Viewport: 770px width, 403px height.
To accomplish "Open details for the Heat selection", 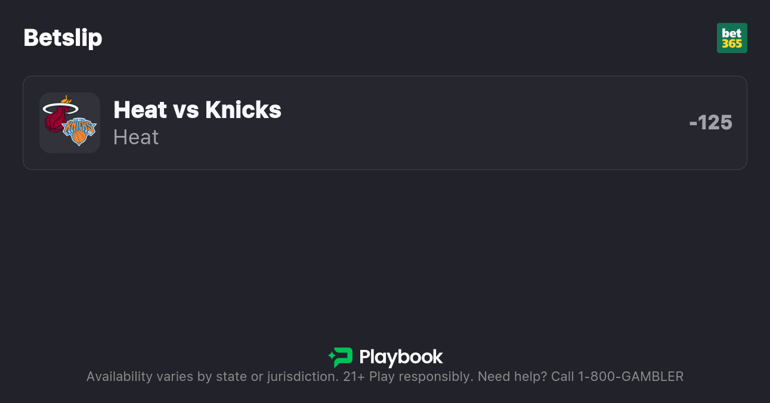I will (x=135, y=137).
